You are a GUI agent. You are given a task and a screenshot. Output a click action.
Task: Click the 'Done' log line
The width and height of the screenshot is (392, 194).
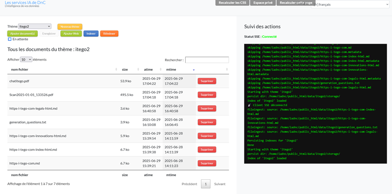coord(250,145)
